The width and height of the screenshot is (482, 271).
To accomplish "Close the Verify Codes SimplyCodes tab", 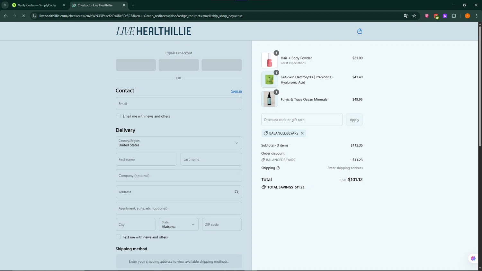I will (x=64, y=5).
